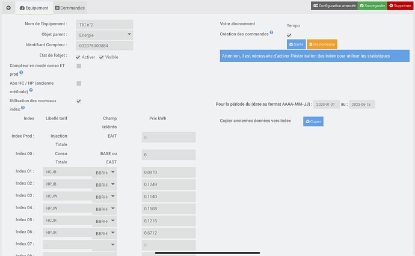The width and height of the screenshot is (415, 256).
Task: Select the Equipement tab
Action: [34, 8]
